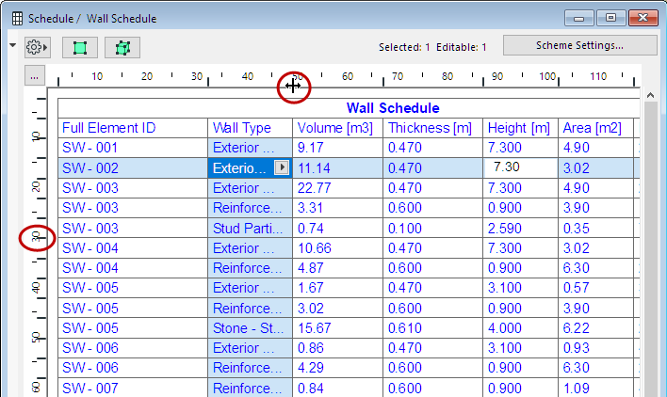The width and height of the screenshot is (667, 397).
Task: Click the select in 3D green cube icon
Action: pos(122,47)
